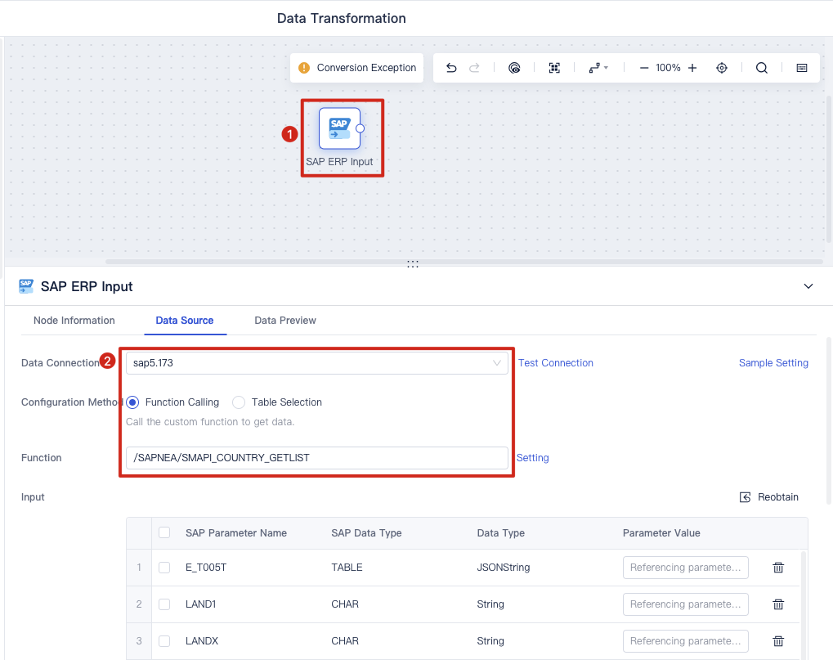Open the search magnifier in the canvas toolbar
Screen dimensions: 833x660
pos(761,67)
